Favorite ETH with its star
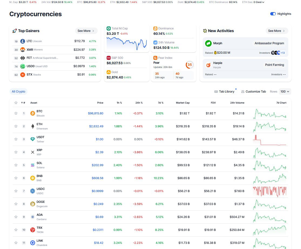 coord(16,126)
